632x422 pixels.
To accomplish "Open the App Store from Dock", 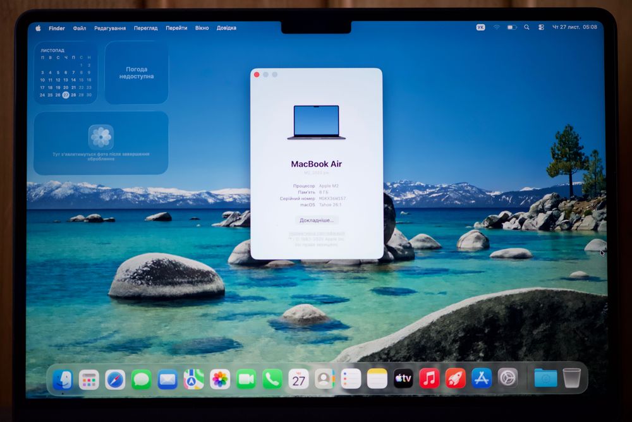I will (482, 378).
